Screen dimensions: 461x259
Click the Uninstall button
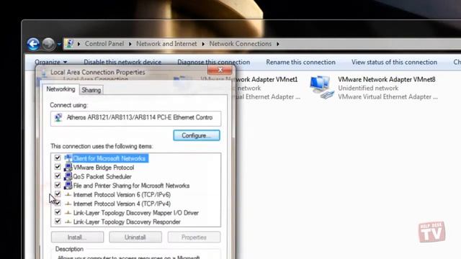(135, 237)
